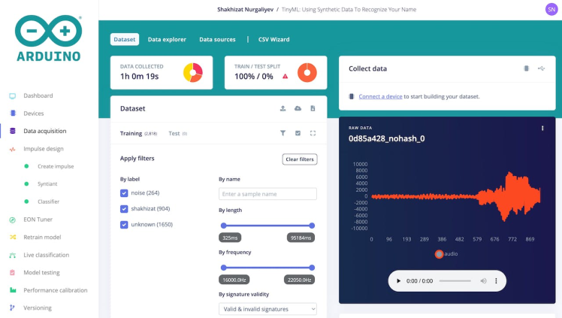Click the Versioning branch icon
562x318 pixels.
[12, 307]
